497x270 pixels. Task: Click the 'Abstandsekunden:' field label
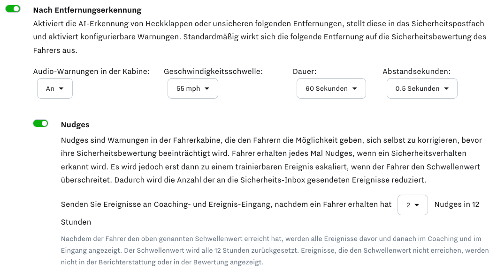click(416, 72)
